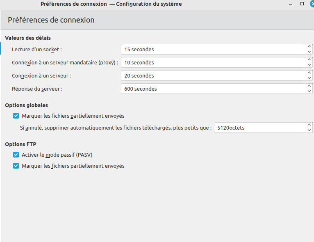Screen dimensions: 314x242
Task: Increase the 'Réponse du serveur' timeout
Action: [309, 86]
